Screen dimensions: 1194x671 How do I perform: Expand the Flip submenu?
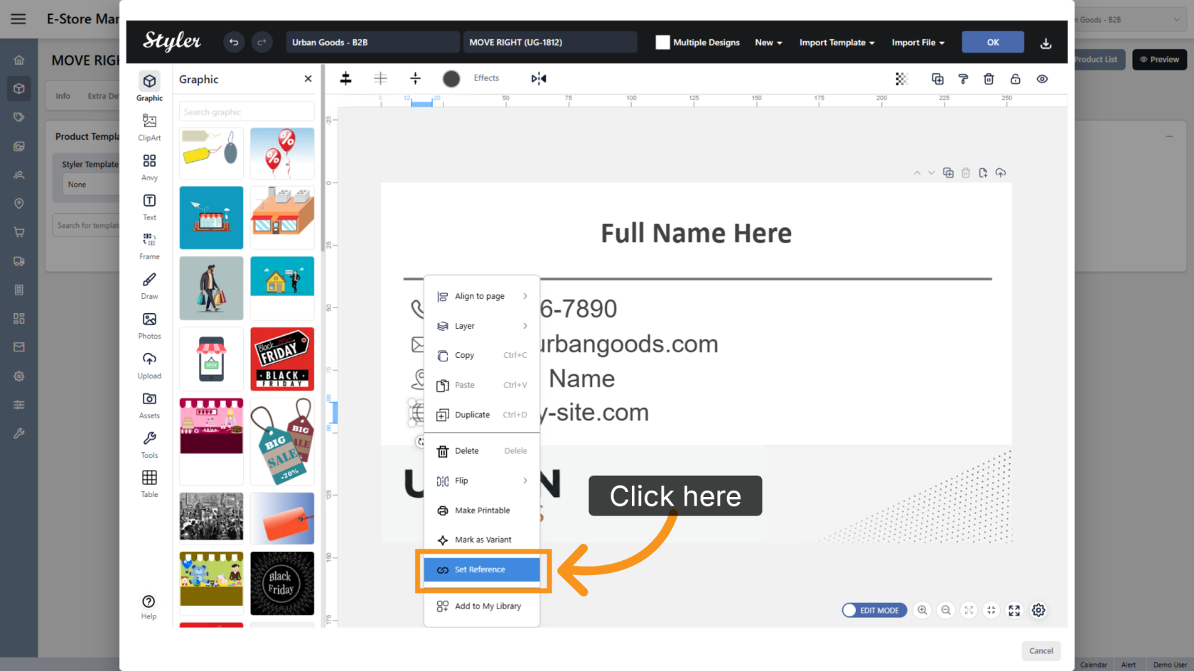(x=482, y=481)
